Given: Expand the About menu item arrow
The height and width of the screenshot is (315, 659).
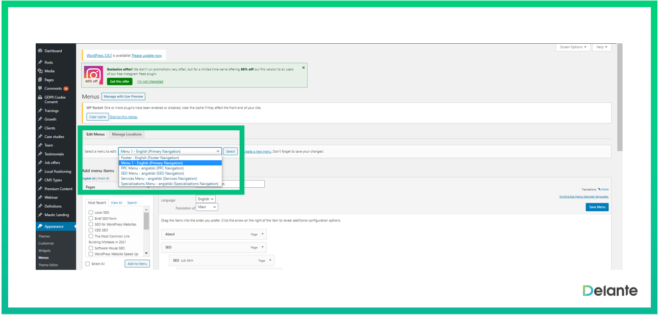Looking at the screenshot, I should pyautogui.click(x=263, y=234).
